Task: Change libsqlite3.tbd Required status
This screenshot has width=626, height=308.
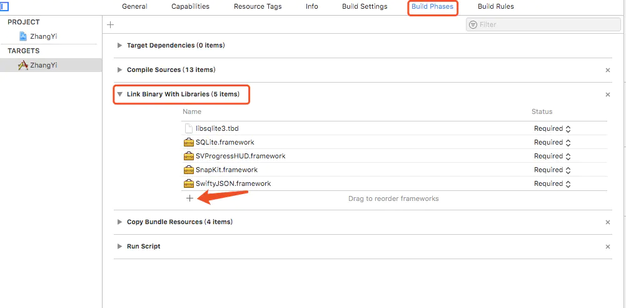Action: (x=552, y=128)
